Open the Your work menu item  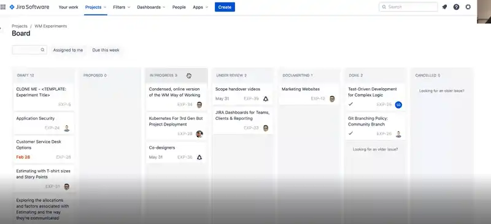[x=68, y=7]
